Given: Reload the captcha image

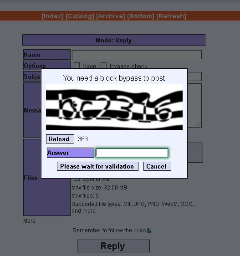Looking at the screenshot, I should (x=60, y=139).
